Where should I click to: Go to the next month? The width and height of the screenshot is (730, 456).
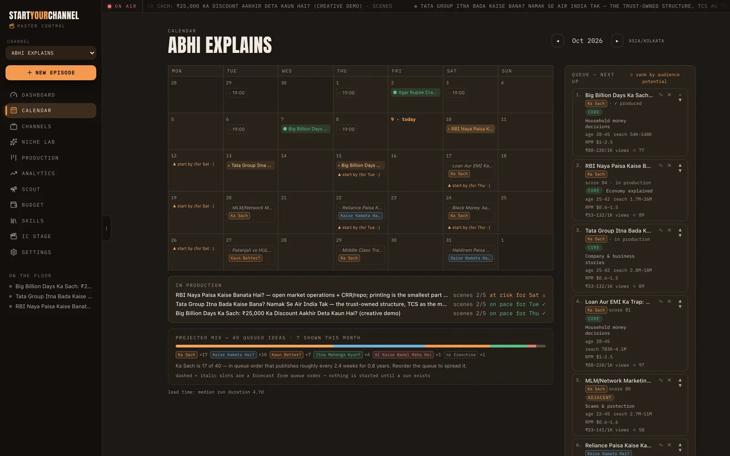pos(617,41)
